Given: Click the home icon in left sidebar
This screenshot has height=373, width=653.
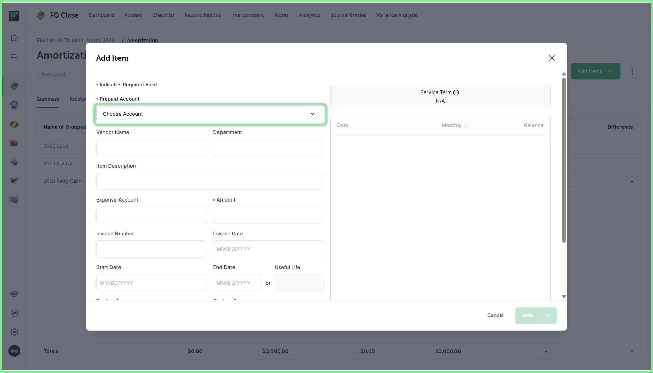Looking at the screenshot, I should point(14,38).
